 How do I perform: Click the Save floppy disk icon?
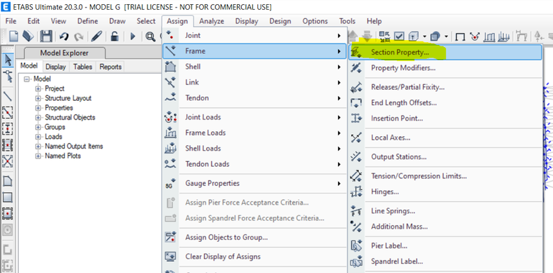pyautogui.click(x=46, y=36)
